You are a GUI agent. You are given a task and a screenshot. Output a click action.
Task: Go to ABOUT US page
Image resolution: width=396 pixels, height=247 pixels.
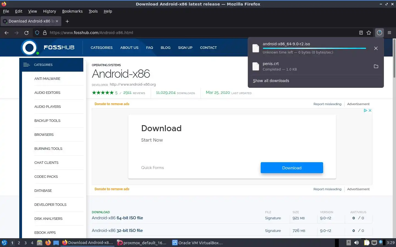pyautogui.click(x=129, y=48)
